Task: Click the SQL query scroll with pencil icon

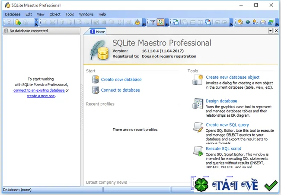Action: tap(198, 127)
